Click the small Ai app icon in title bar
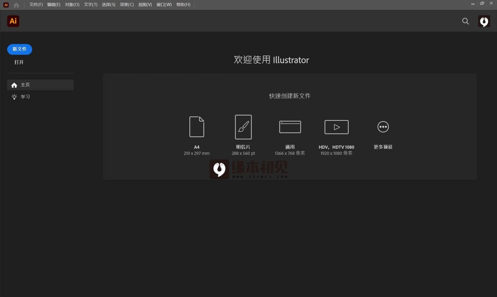The width and height of the screenshot is (497, 297). (x=6, y=5)
